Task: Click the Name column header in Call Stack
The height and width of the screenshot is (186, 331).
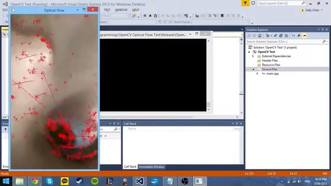Action: 132,129
